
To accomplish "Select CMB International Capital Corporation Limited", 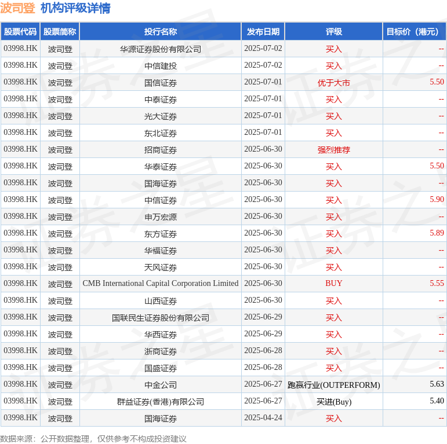I will click(x=161, y=284).
